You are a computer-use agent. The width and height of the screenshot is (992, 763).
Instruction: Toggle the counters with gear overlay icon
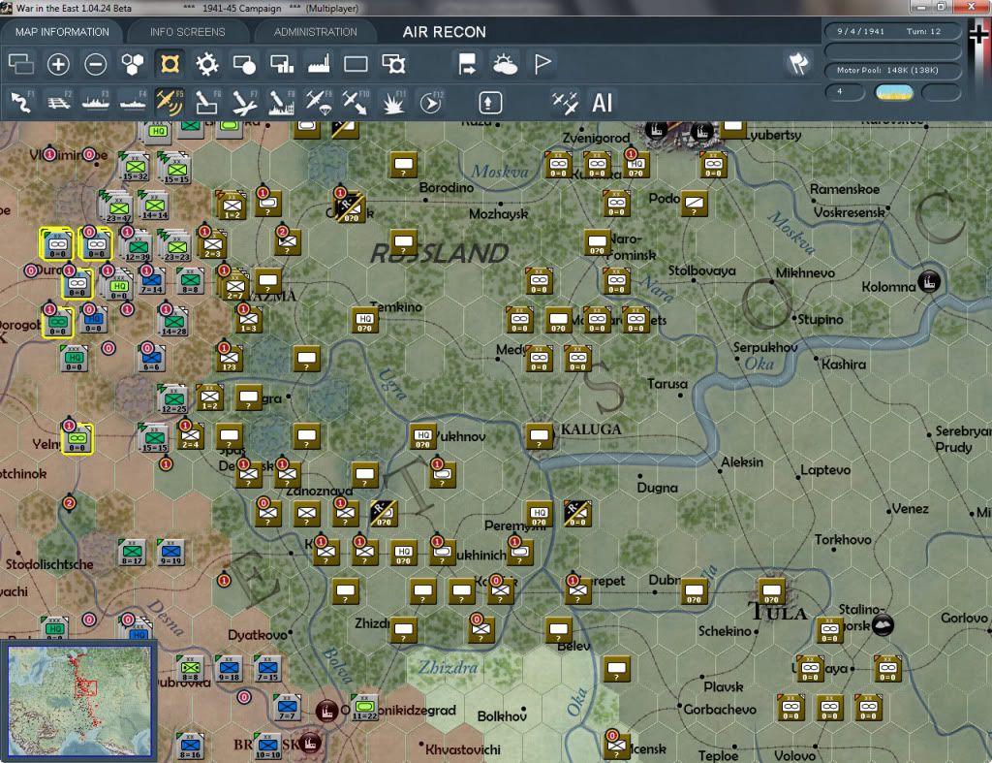(x=393, y=64)
